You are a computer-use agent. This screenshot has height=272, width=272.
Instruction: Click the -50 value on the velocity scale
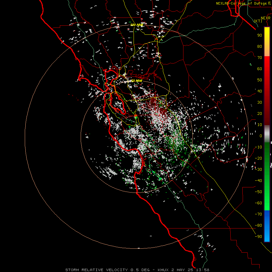point(258,192)
